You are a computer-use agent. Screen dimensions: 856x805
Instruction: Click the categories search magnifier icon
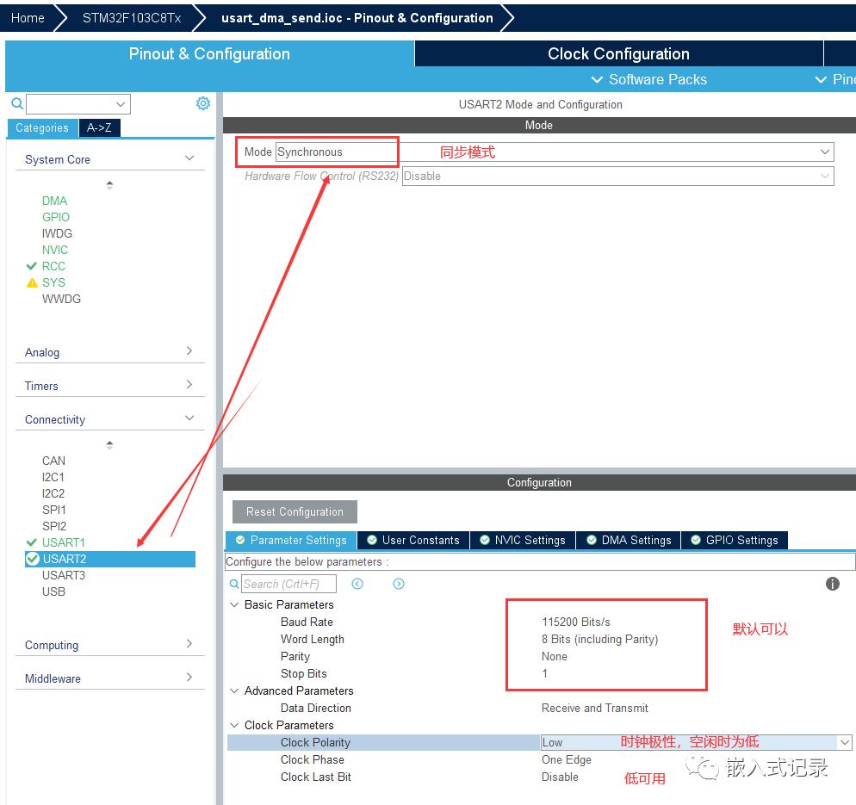coord(17,103)
